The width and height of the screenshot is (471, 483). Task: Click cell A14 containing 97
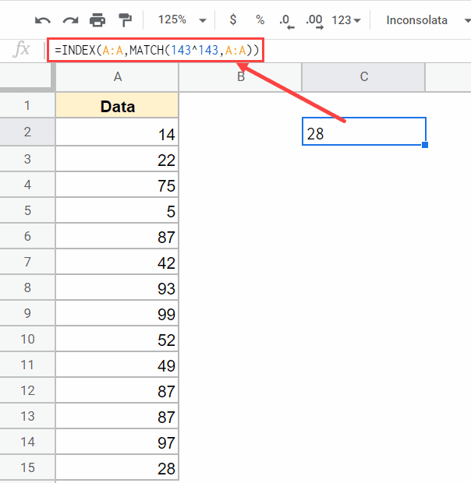117,442
